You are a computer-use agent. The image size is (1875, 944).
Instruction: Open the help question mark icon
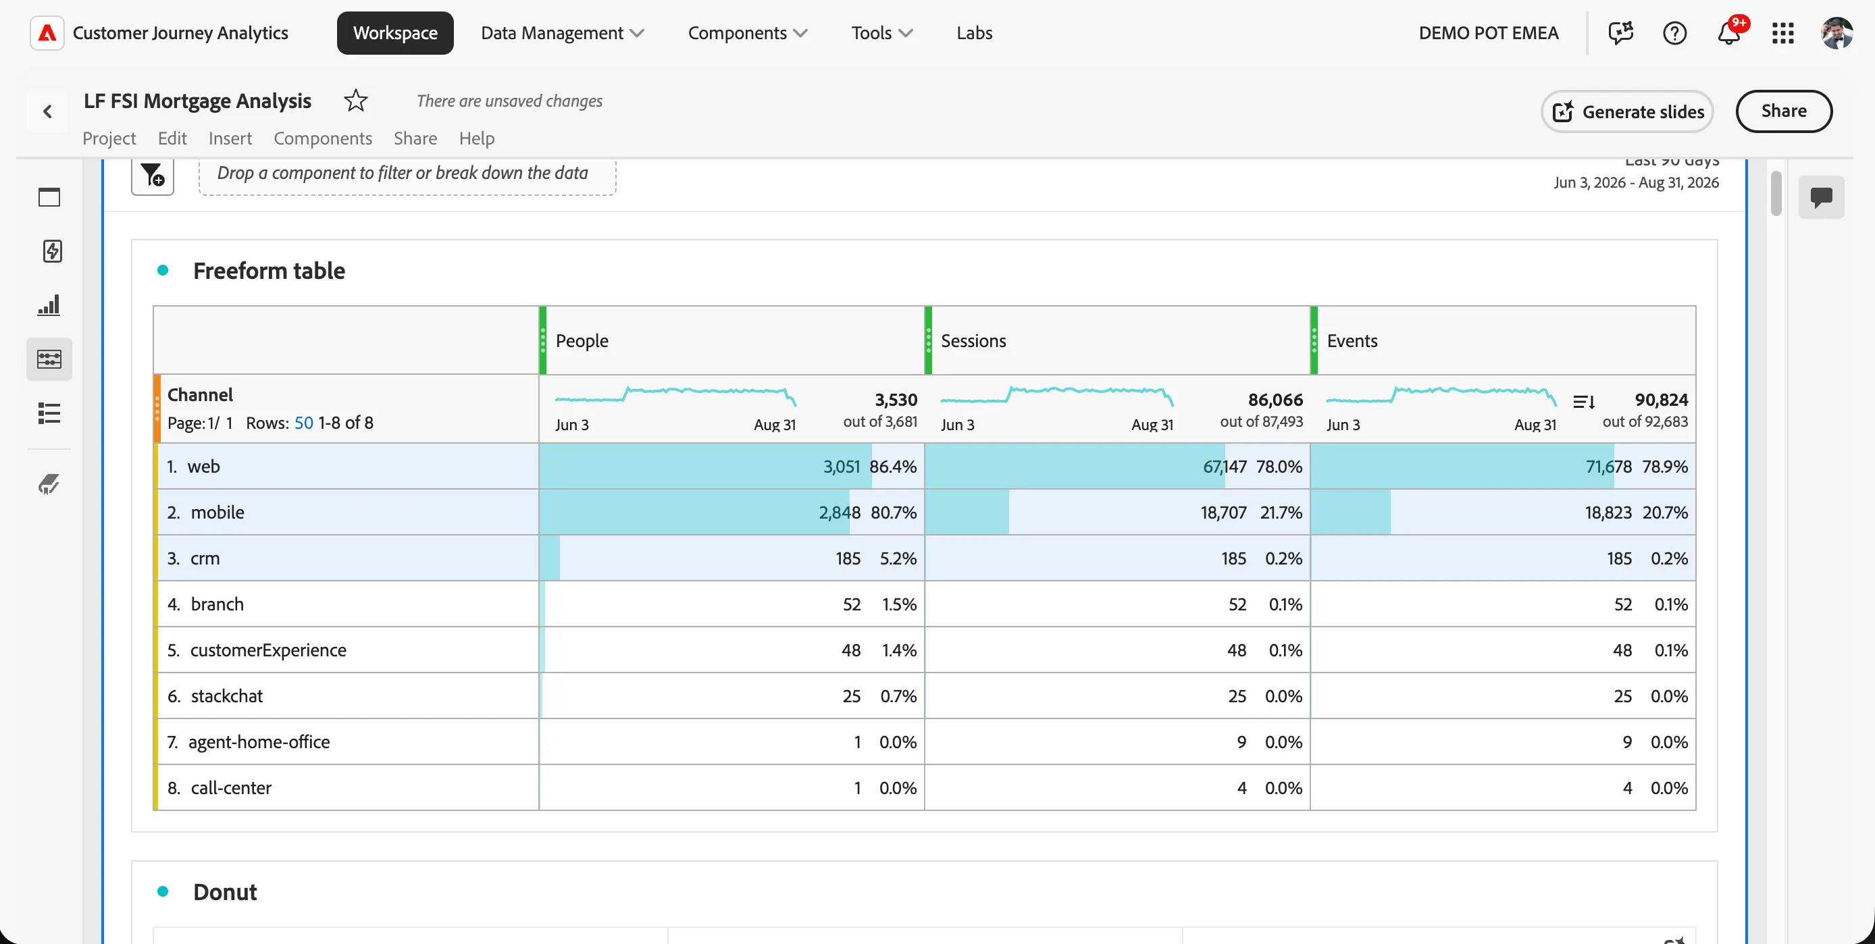tap(1674, 33)
